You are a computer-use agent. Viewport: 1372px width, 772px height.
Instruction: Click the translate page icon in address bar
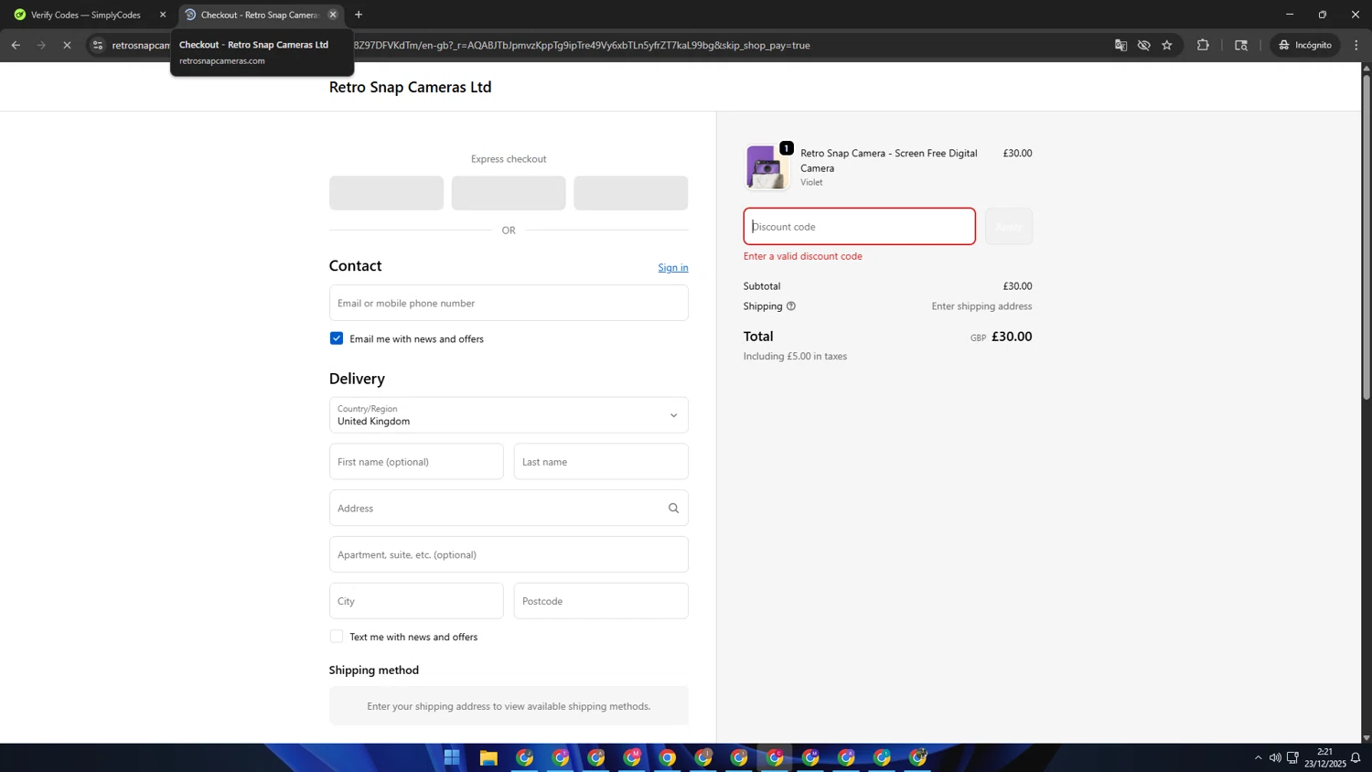[1120, 45]
